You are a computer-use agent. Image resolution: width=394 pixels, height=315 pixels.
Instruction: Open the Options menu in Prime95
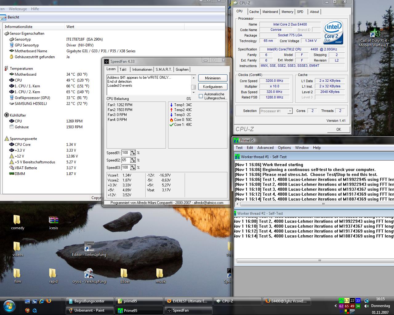click(284, 148)
